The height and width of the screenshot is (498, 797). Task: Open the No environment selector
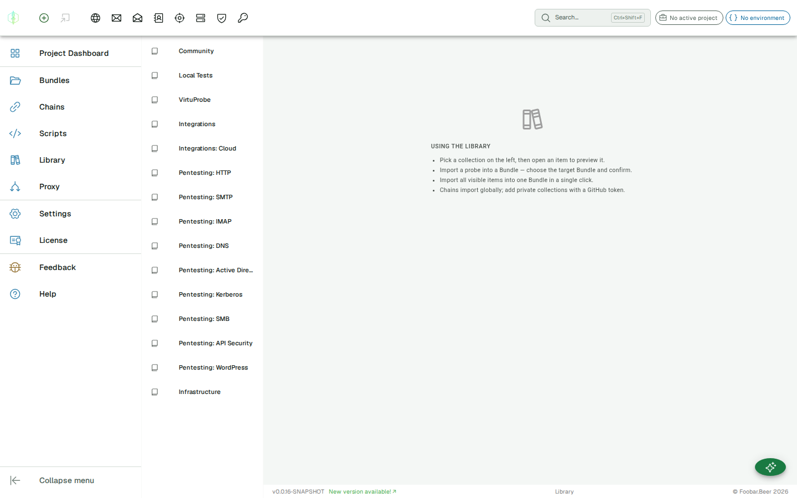(x=758, y=18)
